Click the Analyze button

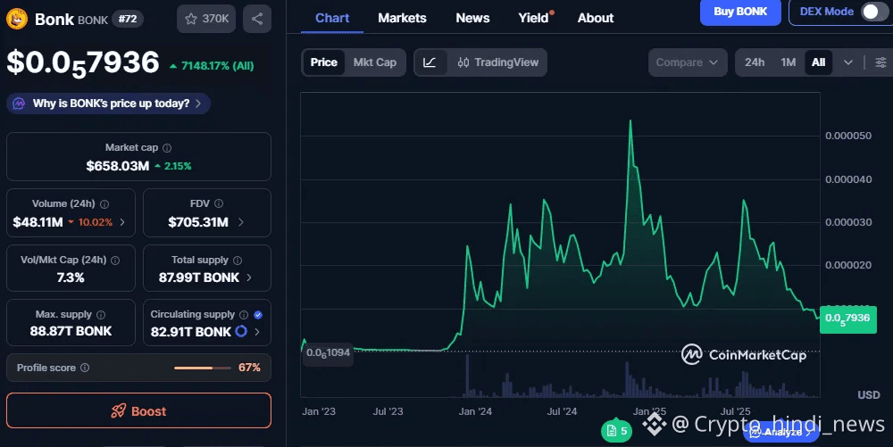pyautogui.click(x=781, y=432)
